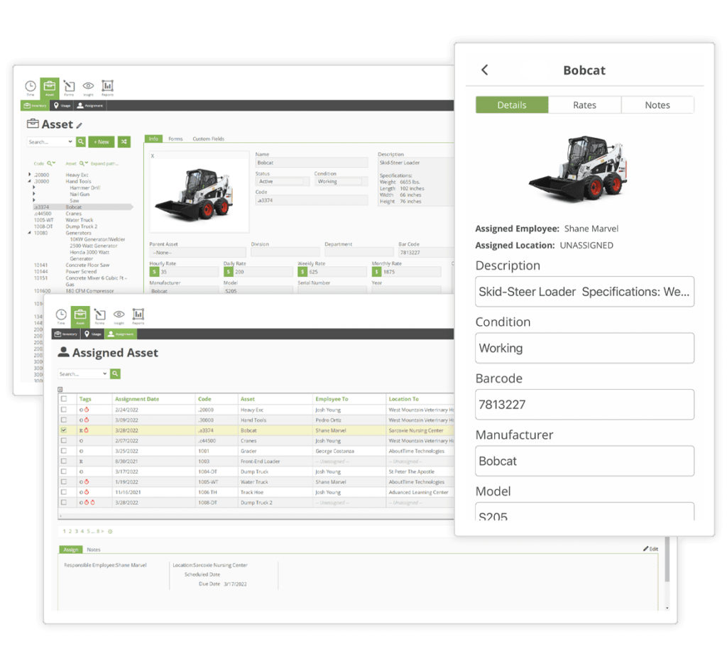This screenshot has height=666, width=727.
Task: Click the dollar icon beside Daily Rate
Action: [229, 272]
